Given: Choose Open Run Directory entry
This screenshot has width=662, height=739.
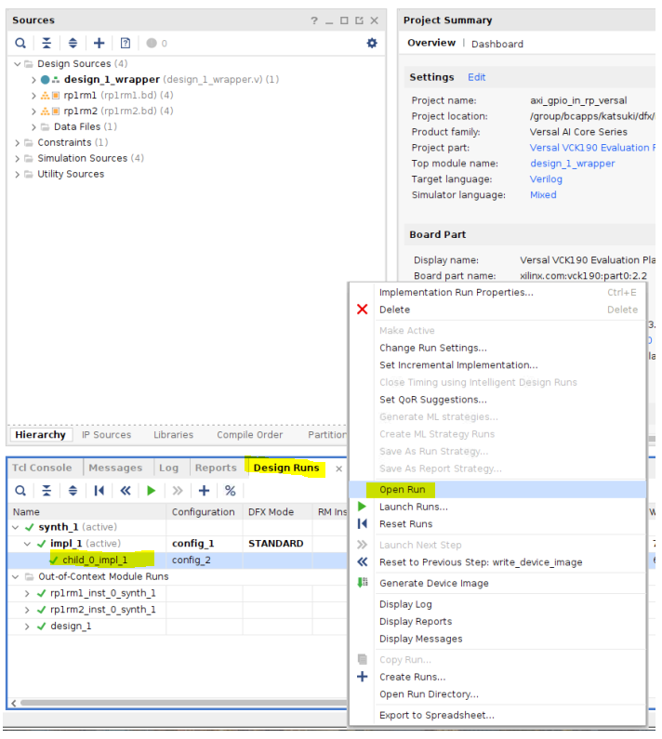Looking at the screenshot, I should click(x=497, y=693).
